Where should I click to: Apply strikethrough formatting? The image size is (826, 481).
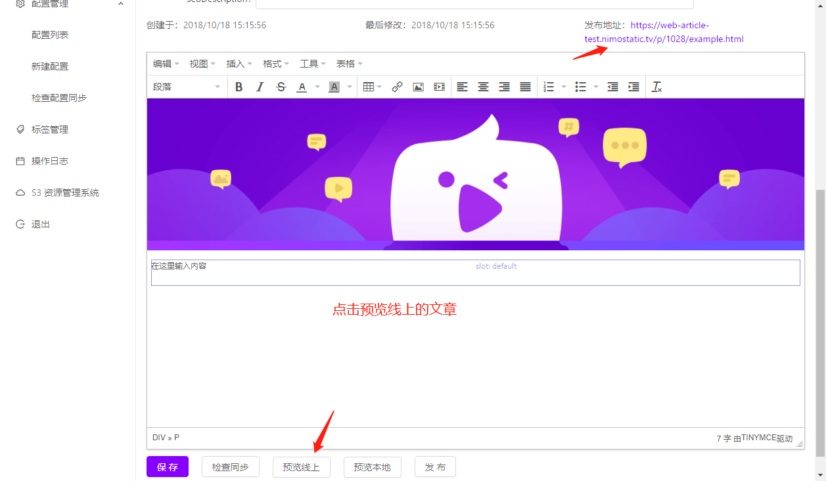point(281,87)
